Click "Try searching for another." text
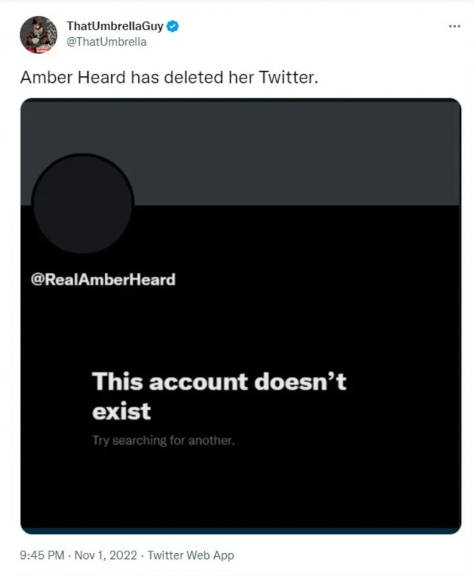Viewport: 474px width, 576px height. tap(163, 440)
